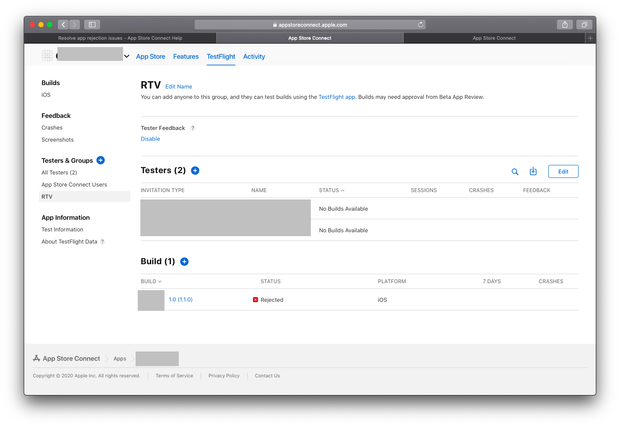Click the INVITATION TYPE column header
This screenshot has height=427, width=620.
point(163,190)
